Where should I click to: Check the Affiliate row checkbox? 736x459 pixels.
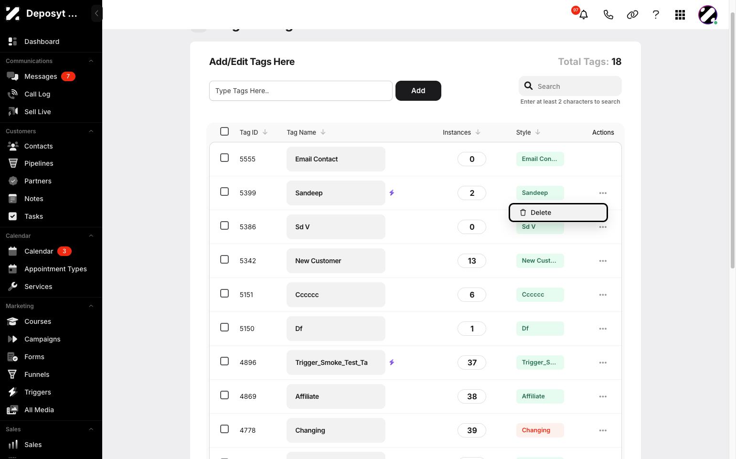224,395
